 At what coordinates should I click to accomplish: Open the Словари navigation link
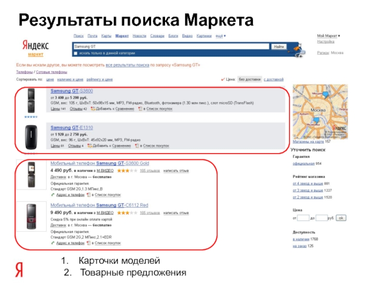point(157,36)
